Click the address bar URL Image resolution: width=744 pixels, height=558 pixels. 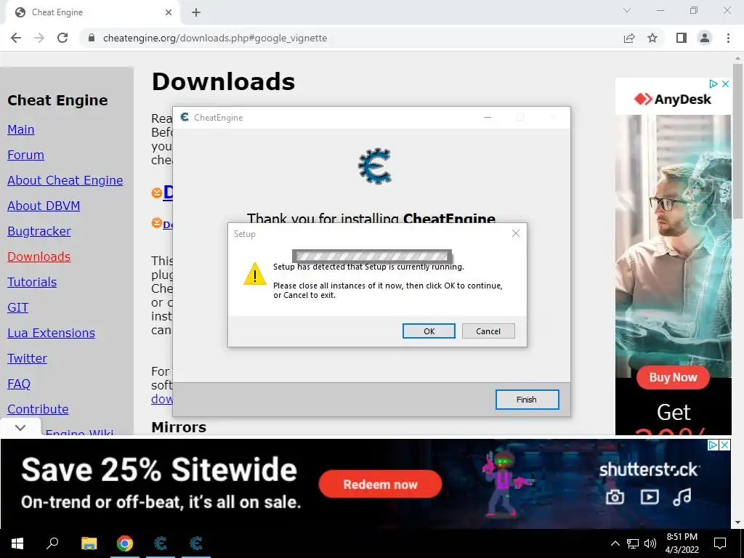pos(215,38)
